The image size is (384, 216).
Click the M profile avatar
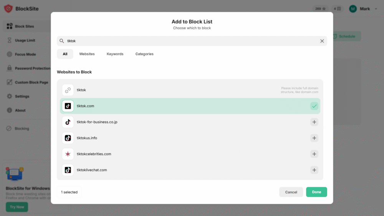353,9
